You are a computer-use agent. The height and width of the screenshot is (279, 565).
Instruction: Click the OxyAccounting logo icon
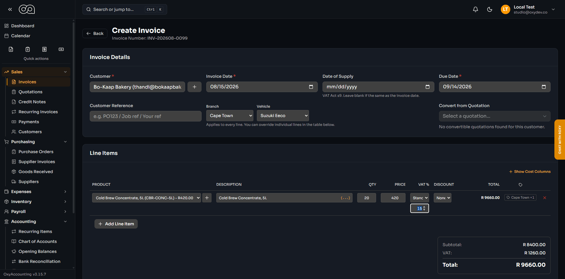[27, 9]
